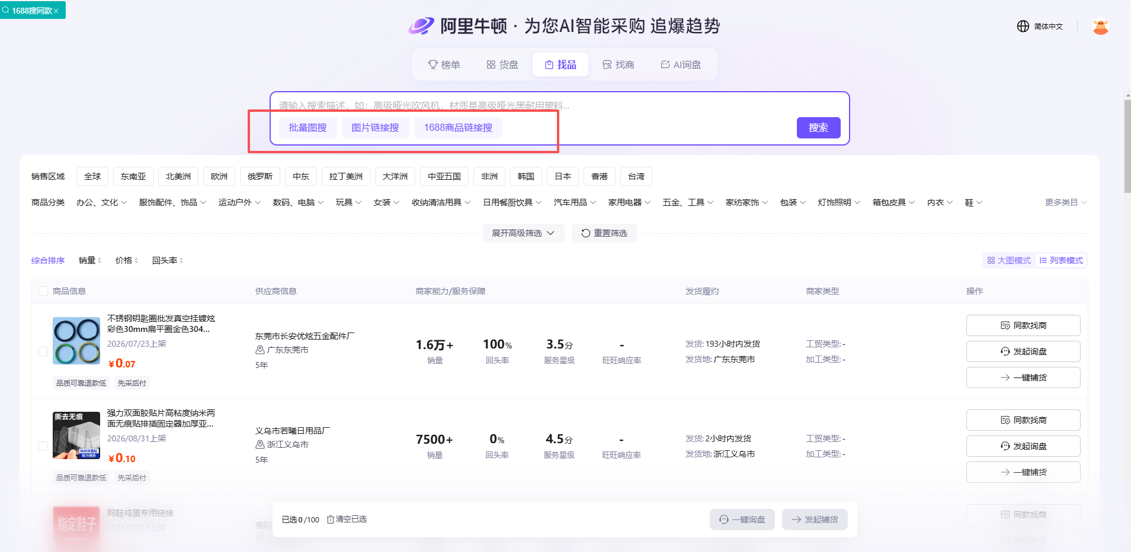The height and width of the screenshot is (552, 1131).
Task: Select the 中东 sales region
Action: click(301, 176)
